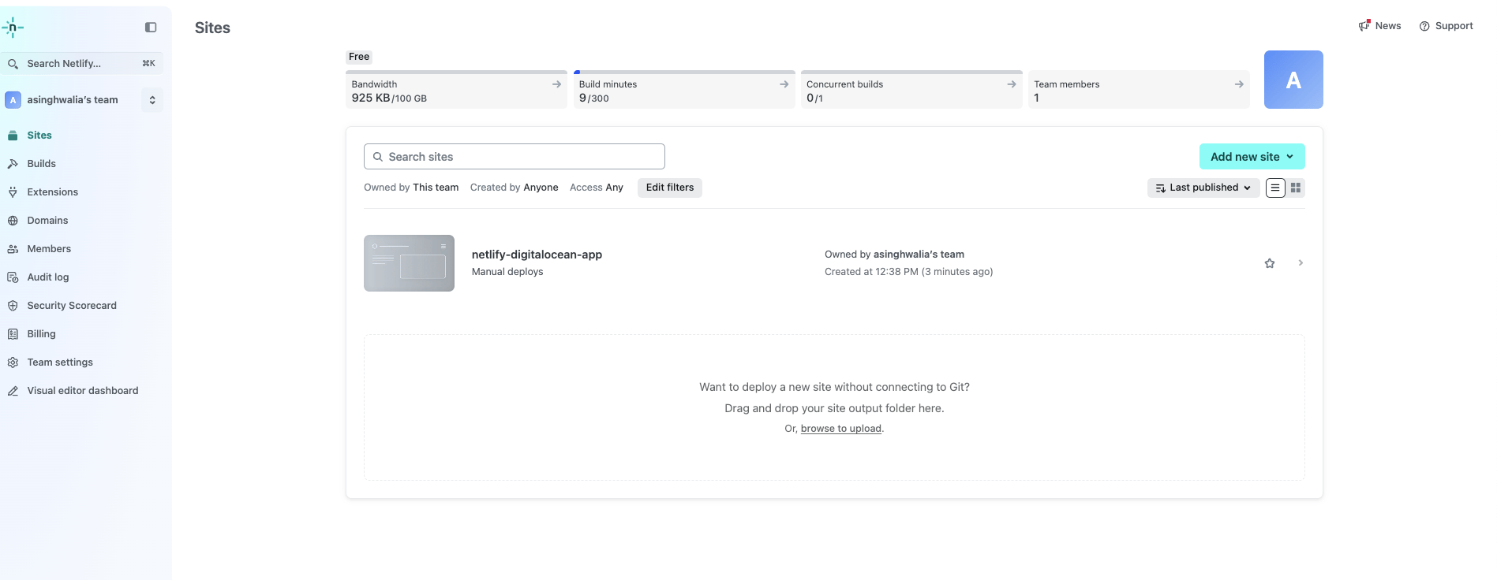Click the Sites icon in the sidebar
1497x580 pixels.
click(x=13, y=136)
